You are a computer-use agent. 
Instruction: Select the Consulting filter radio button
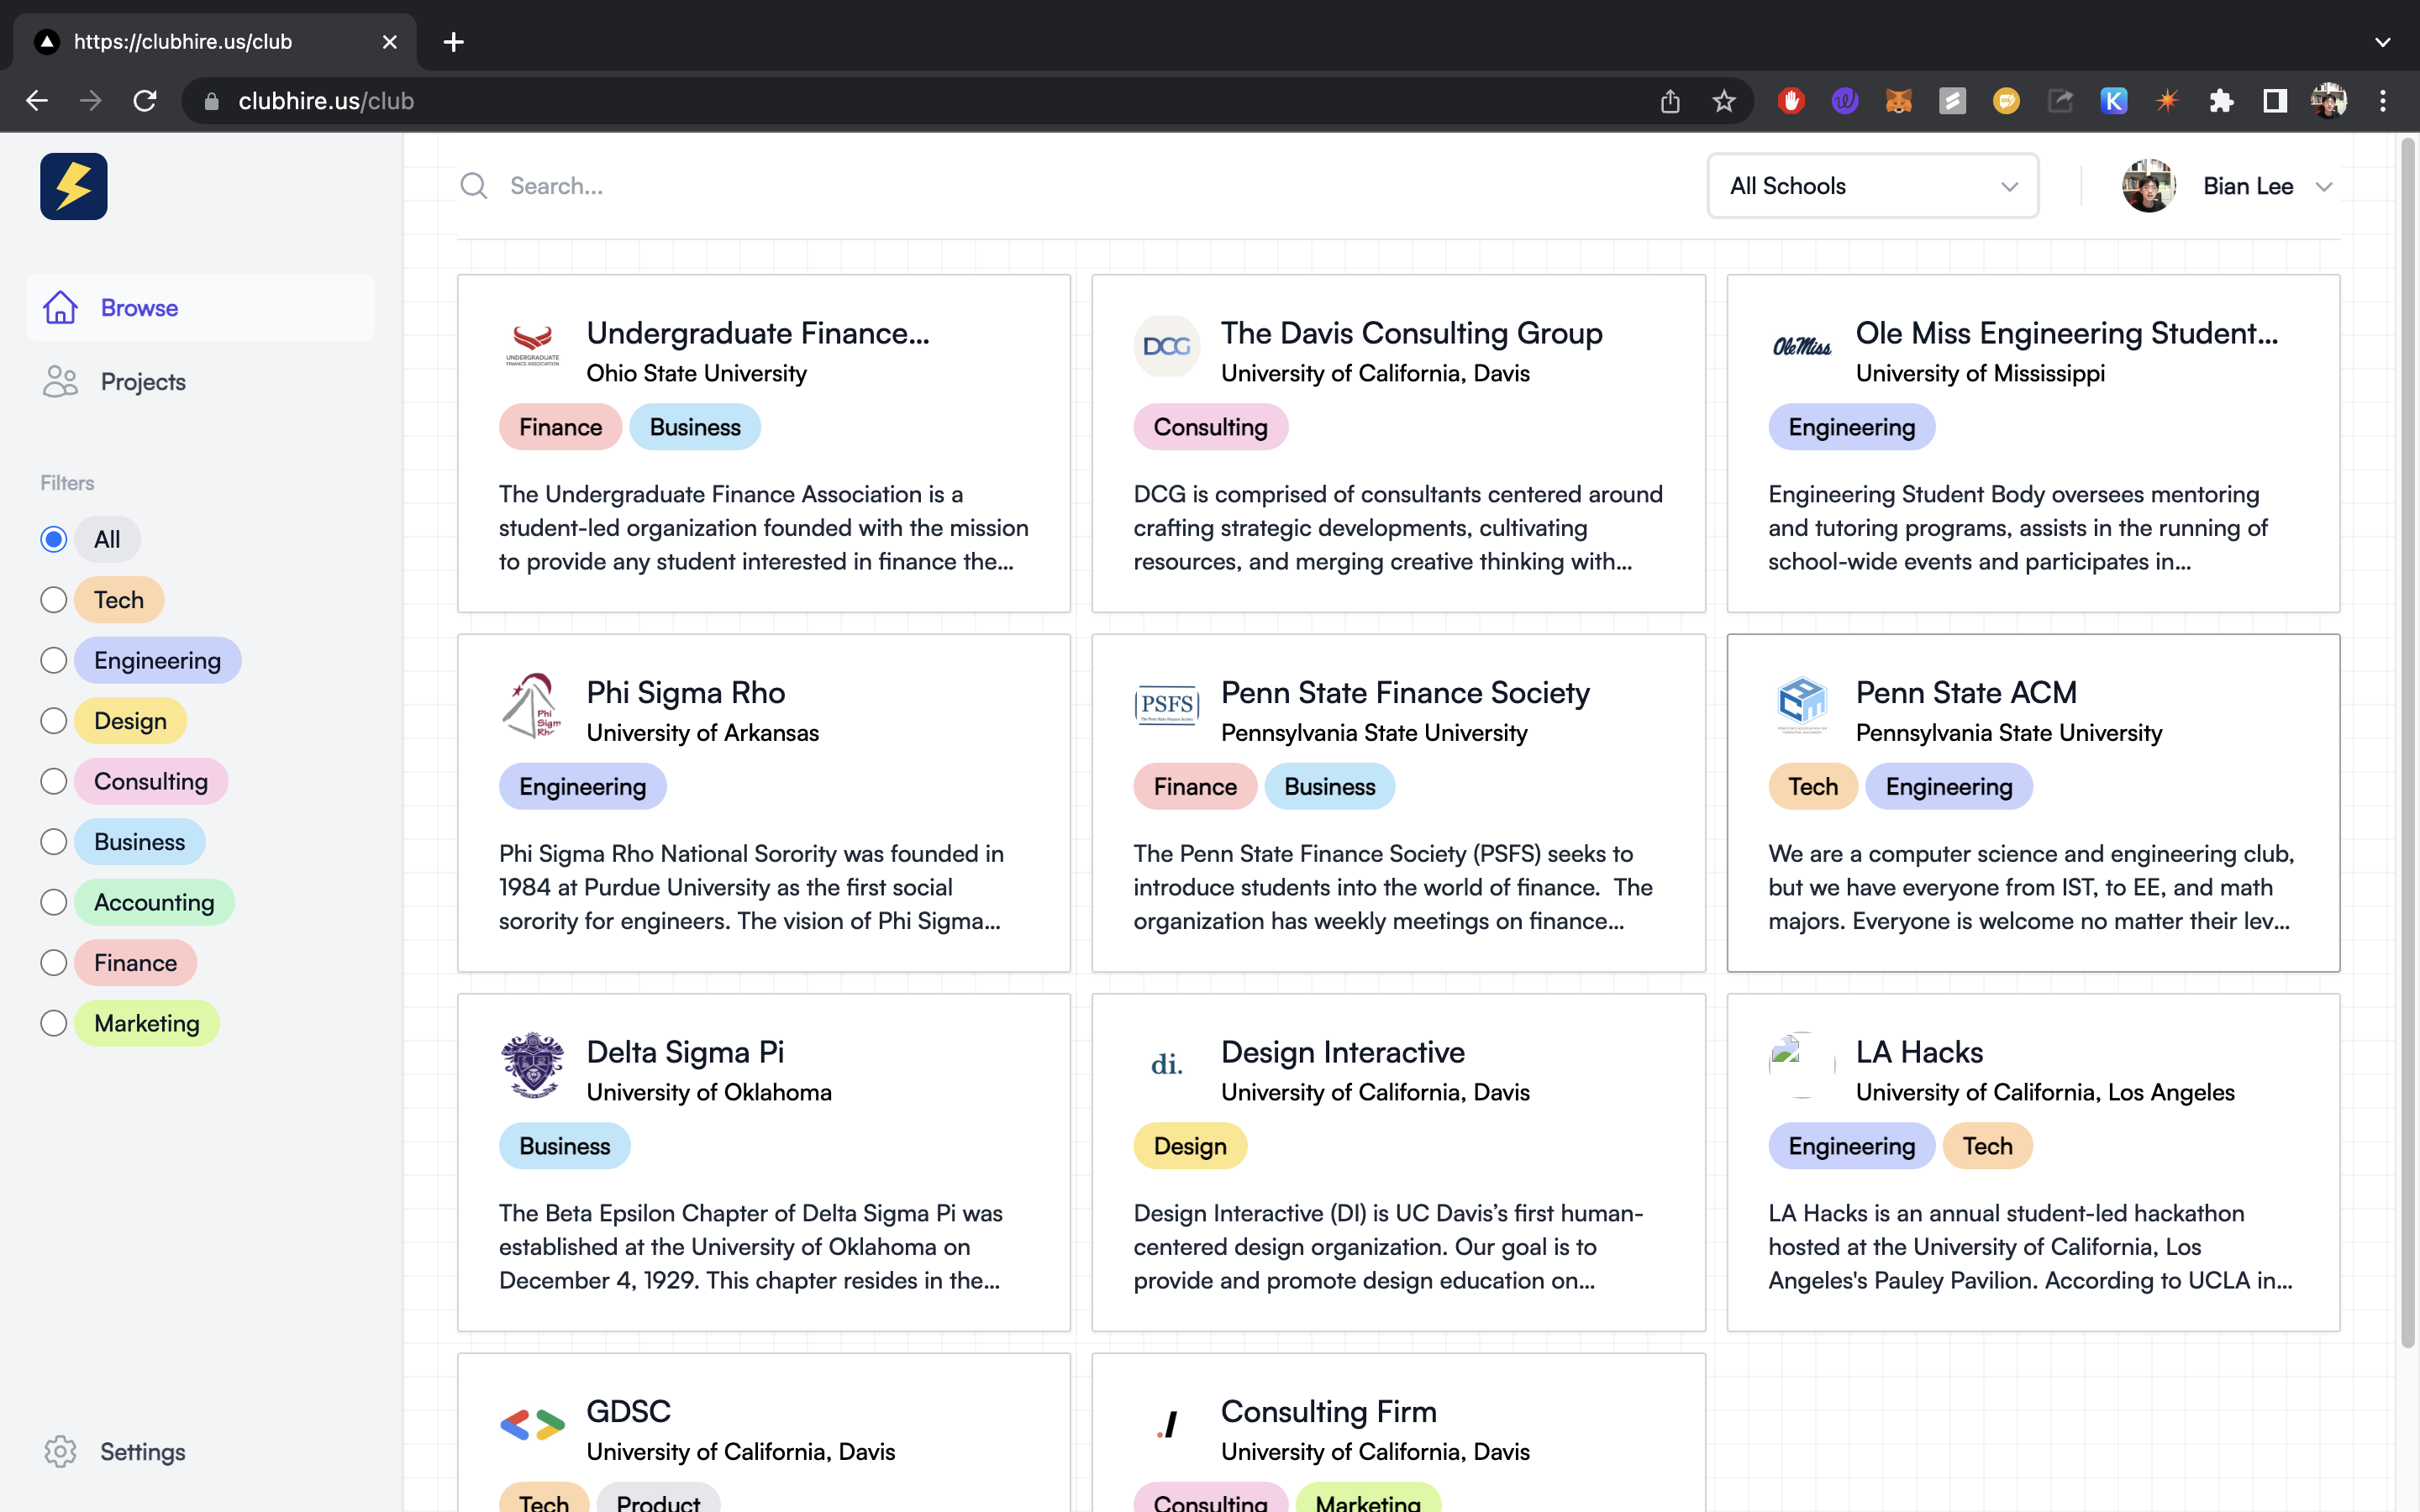click(x=54, y=781)
